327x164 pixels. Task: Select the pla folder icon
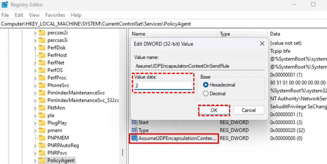click(42, 115)
